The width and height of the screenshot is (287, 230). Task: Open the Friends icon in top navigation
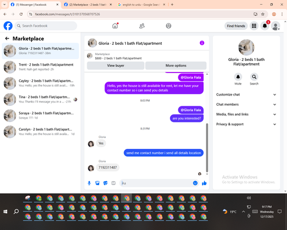click(142, 26)
